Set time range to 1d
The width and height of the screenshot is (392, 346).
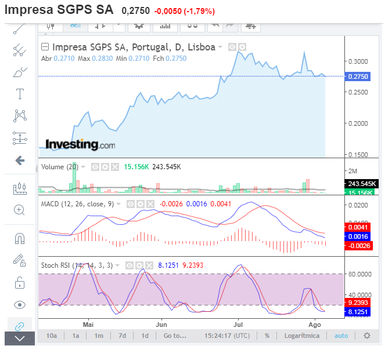point(145,336)
